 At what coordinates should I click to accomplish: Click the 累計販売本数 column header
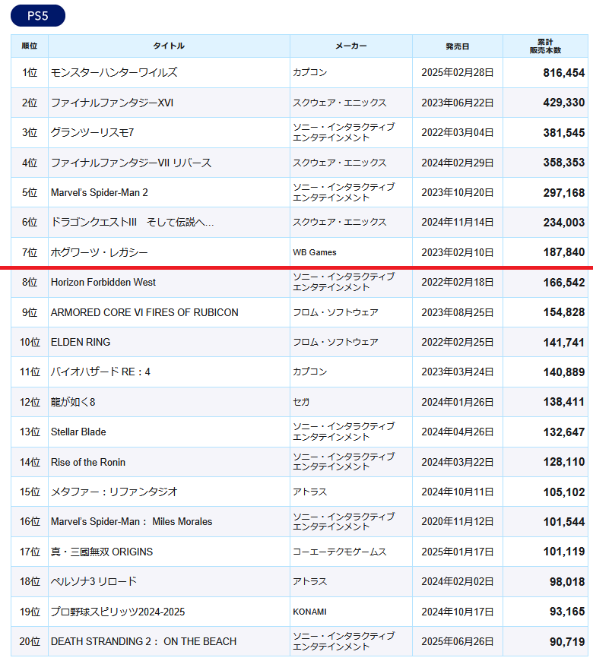545,46
